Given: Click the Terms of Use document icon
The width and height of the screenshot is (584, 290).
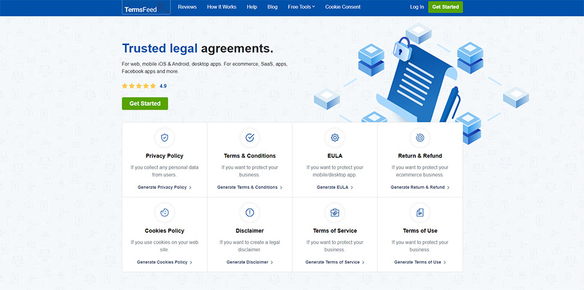Looking at the screenshot, I should click(x=419, y=212).
